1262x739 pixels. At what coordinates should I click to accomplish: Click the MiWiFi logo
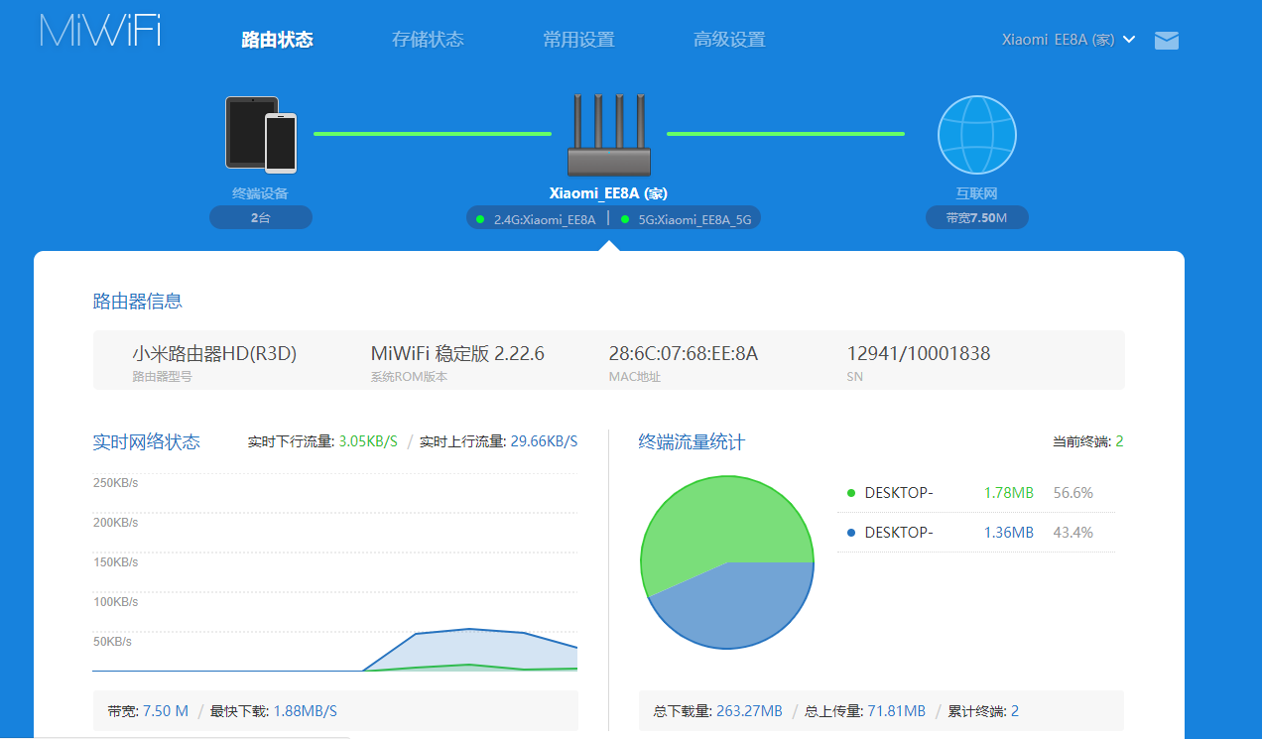point(100,31)
